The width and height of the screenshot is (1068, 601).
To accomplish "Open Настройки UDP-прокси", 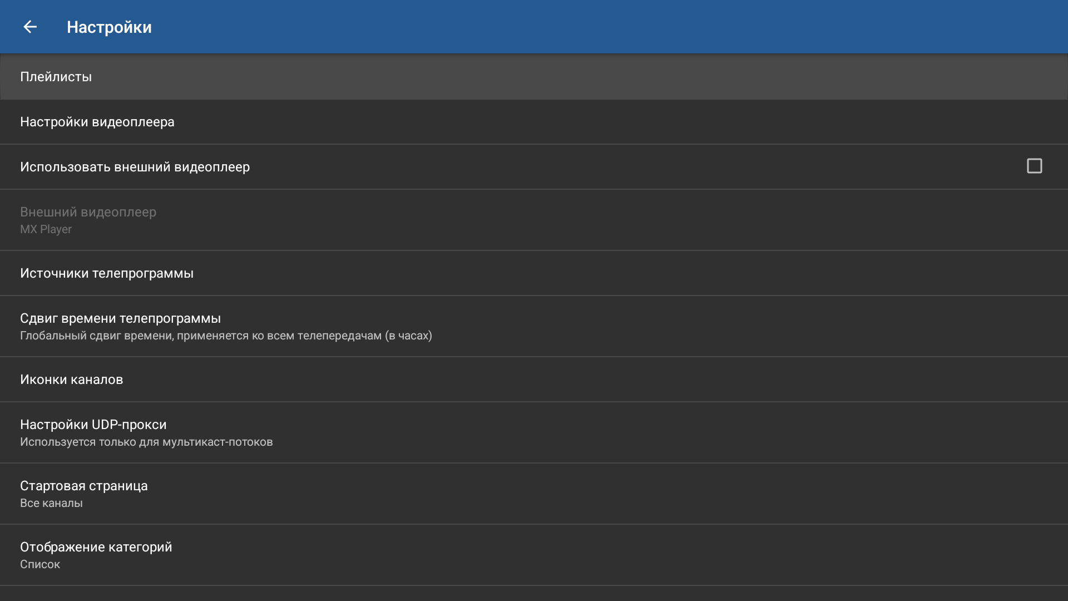I will [x=93, y=425].
